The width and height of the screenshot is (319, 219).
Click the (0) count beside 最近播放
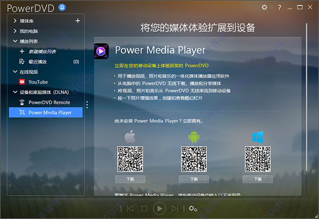coord(76,62)
